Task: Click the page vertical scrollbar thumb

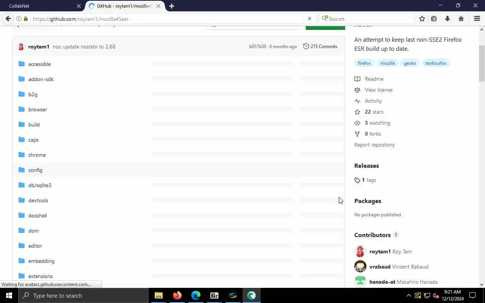Action: click(x=482, y=63)
